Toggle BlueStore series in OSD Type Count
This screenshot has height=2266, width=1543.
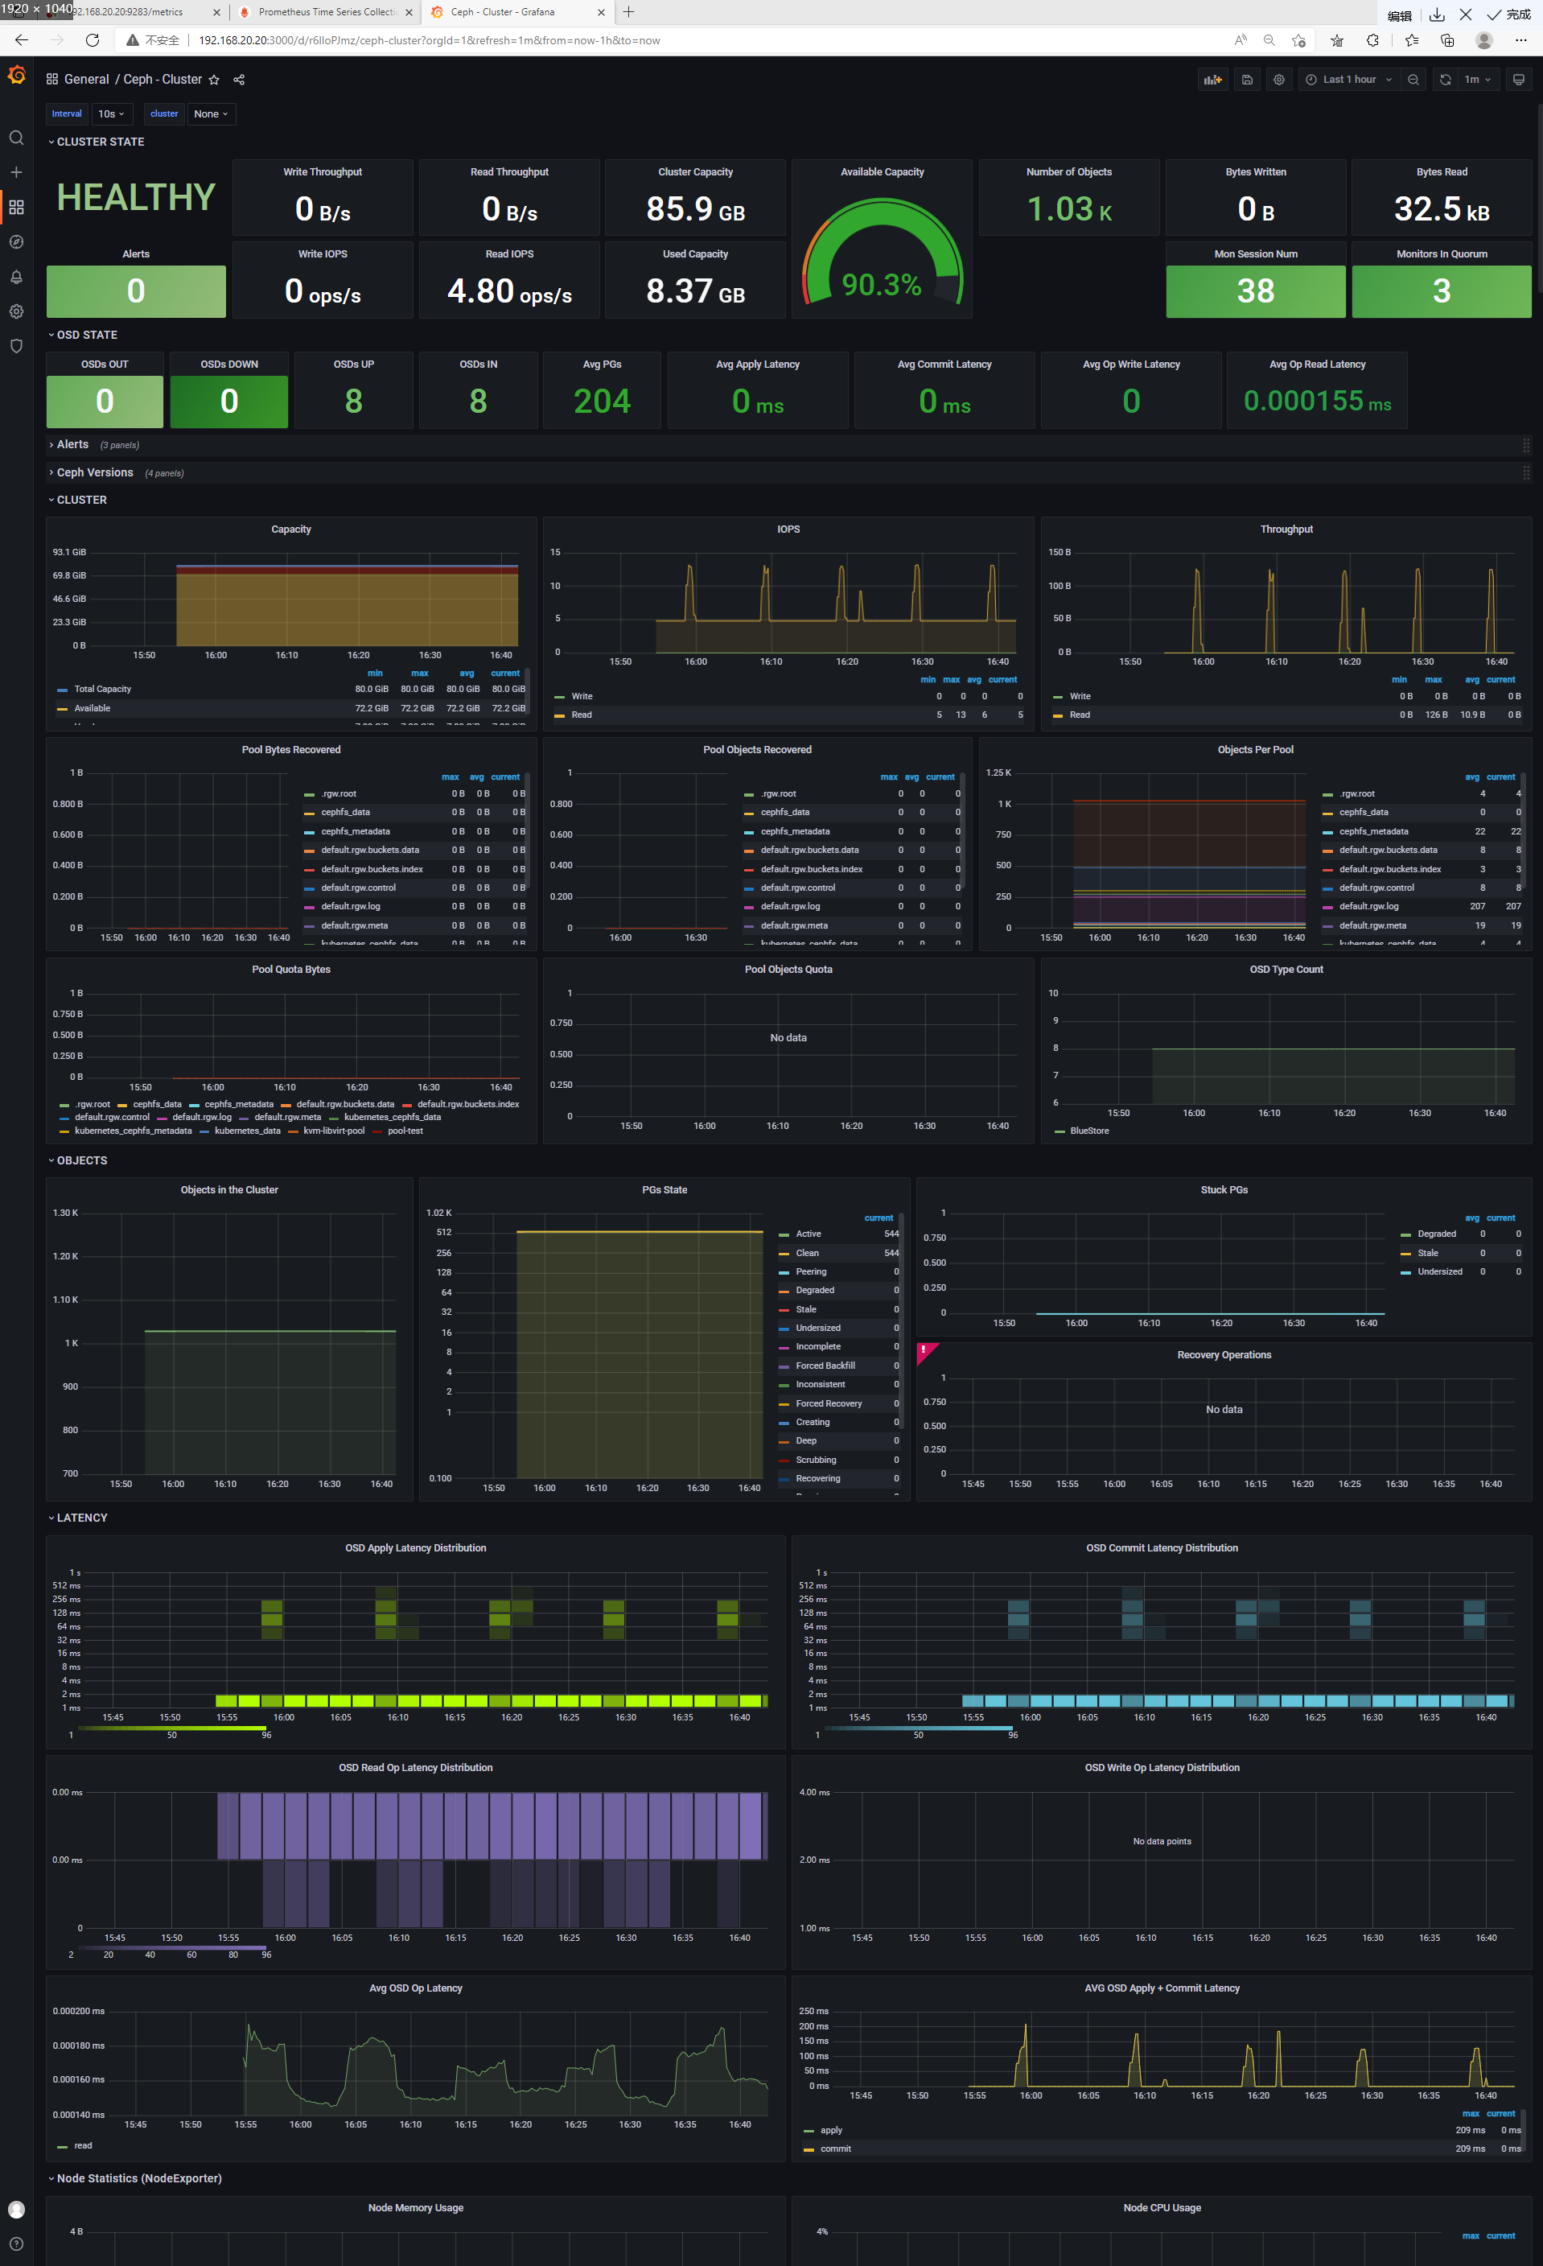tap(1088, 1131)
